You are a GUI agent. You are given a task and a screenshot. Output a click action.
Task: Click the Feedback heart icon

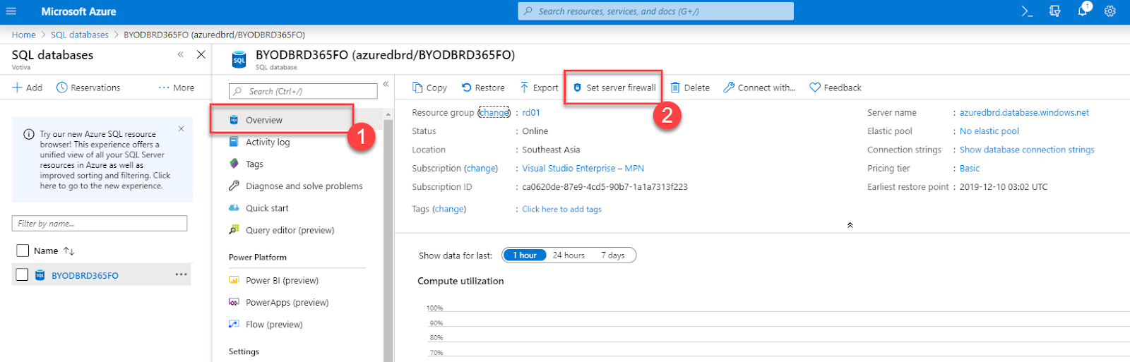(815, 88)
